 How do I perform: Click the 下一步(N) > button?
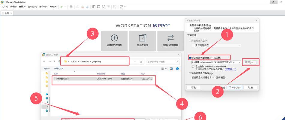pos(235,88)
